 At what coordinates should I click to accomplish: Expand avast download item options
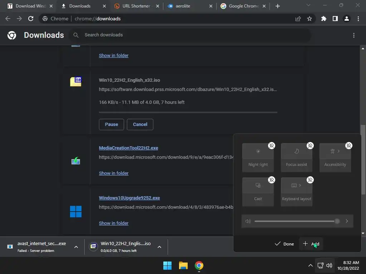[76, 247]
